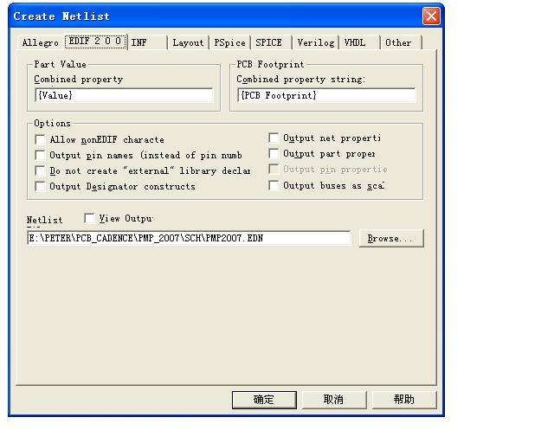Check Output pin names instead of pin numbers
This screenshot has height=443, width=554.
pyautogui.click(x=41, y=155)
